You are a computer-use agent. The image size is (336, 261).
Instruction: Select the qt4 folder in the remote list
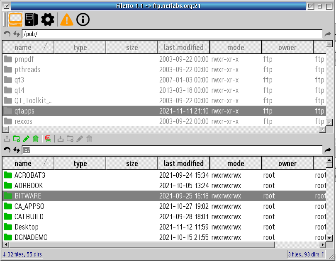(x=19, y=90)
